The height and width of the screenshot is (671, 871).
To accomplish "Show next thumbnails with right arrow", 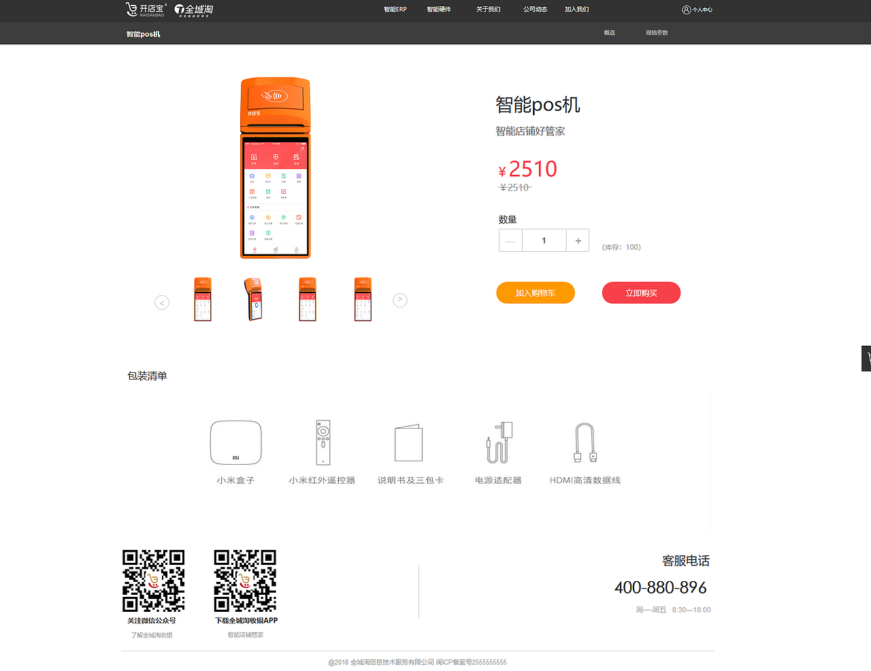I will point(400,299).
